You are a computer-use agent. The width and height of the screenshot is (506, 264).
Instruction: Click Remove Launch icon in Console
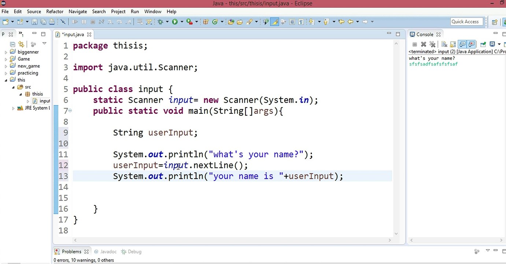(x=423, y=44)
